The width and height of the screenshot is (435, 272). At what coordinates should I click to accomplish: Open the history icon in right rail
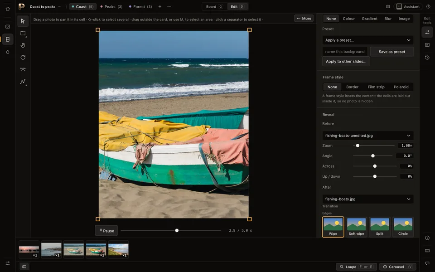coord(427,58)
